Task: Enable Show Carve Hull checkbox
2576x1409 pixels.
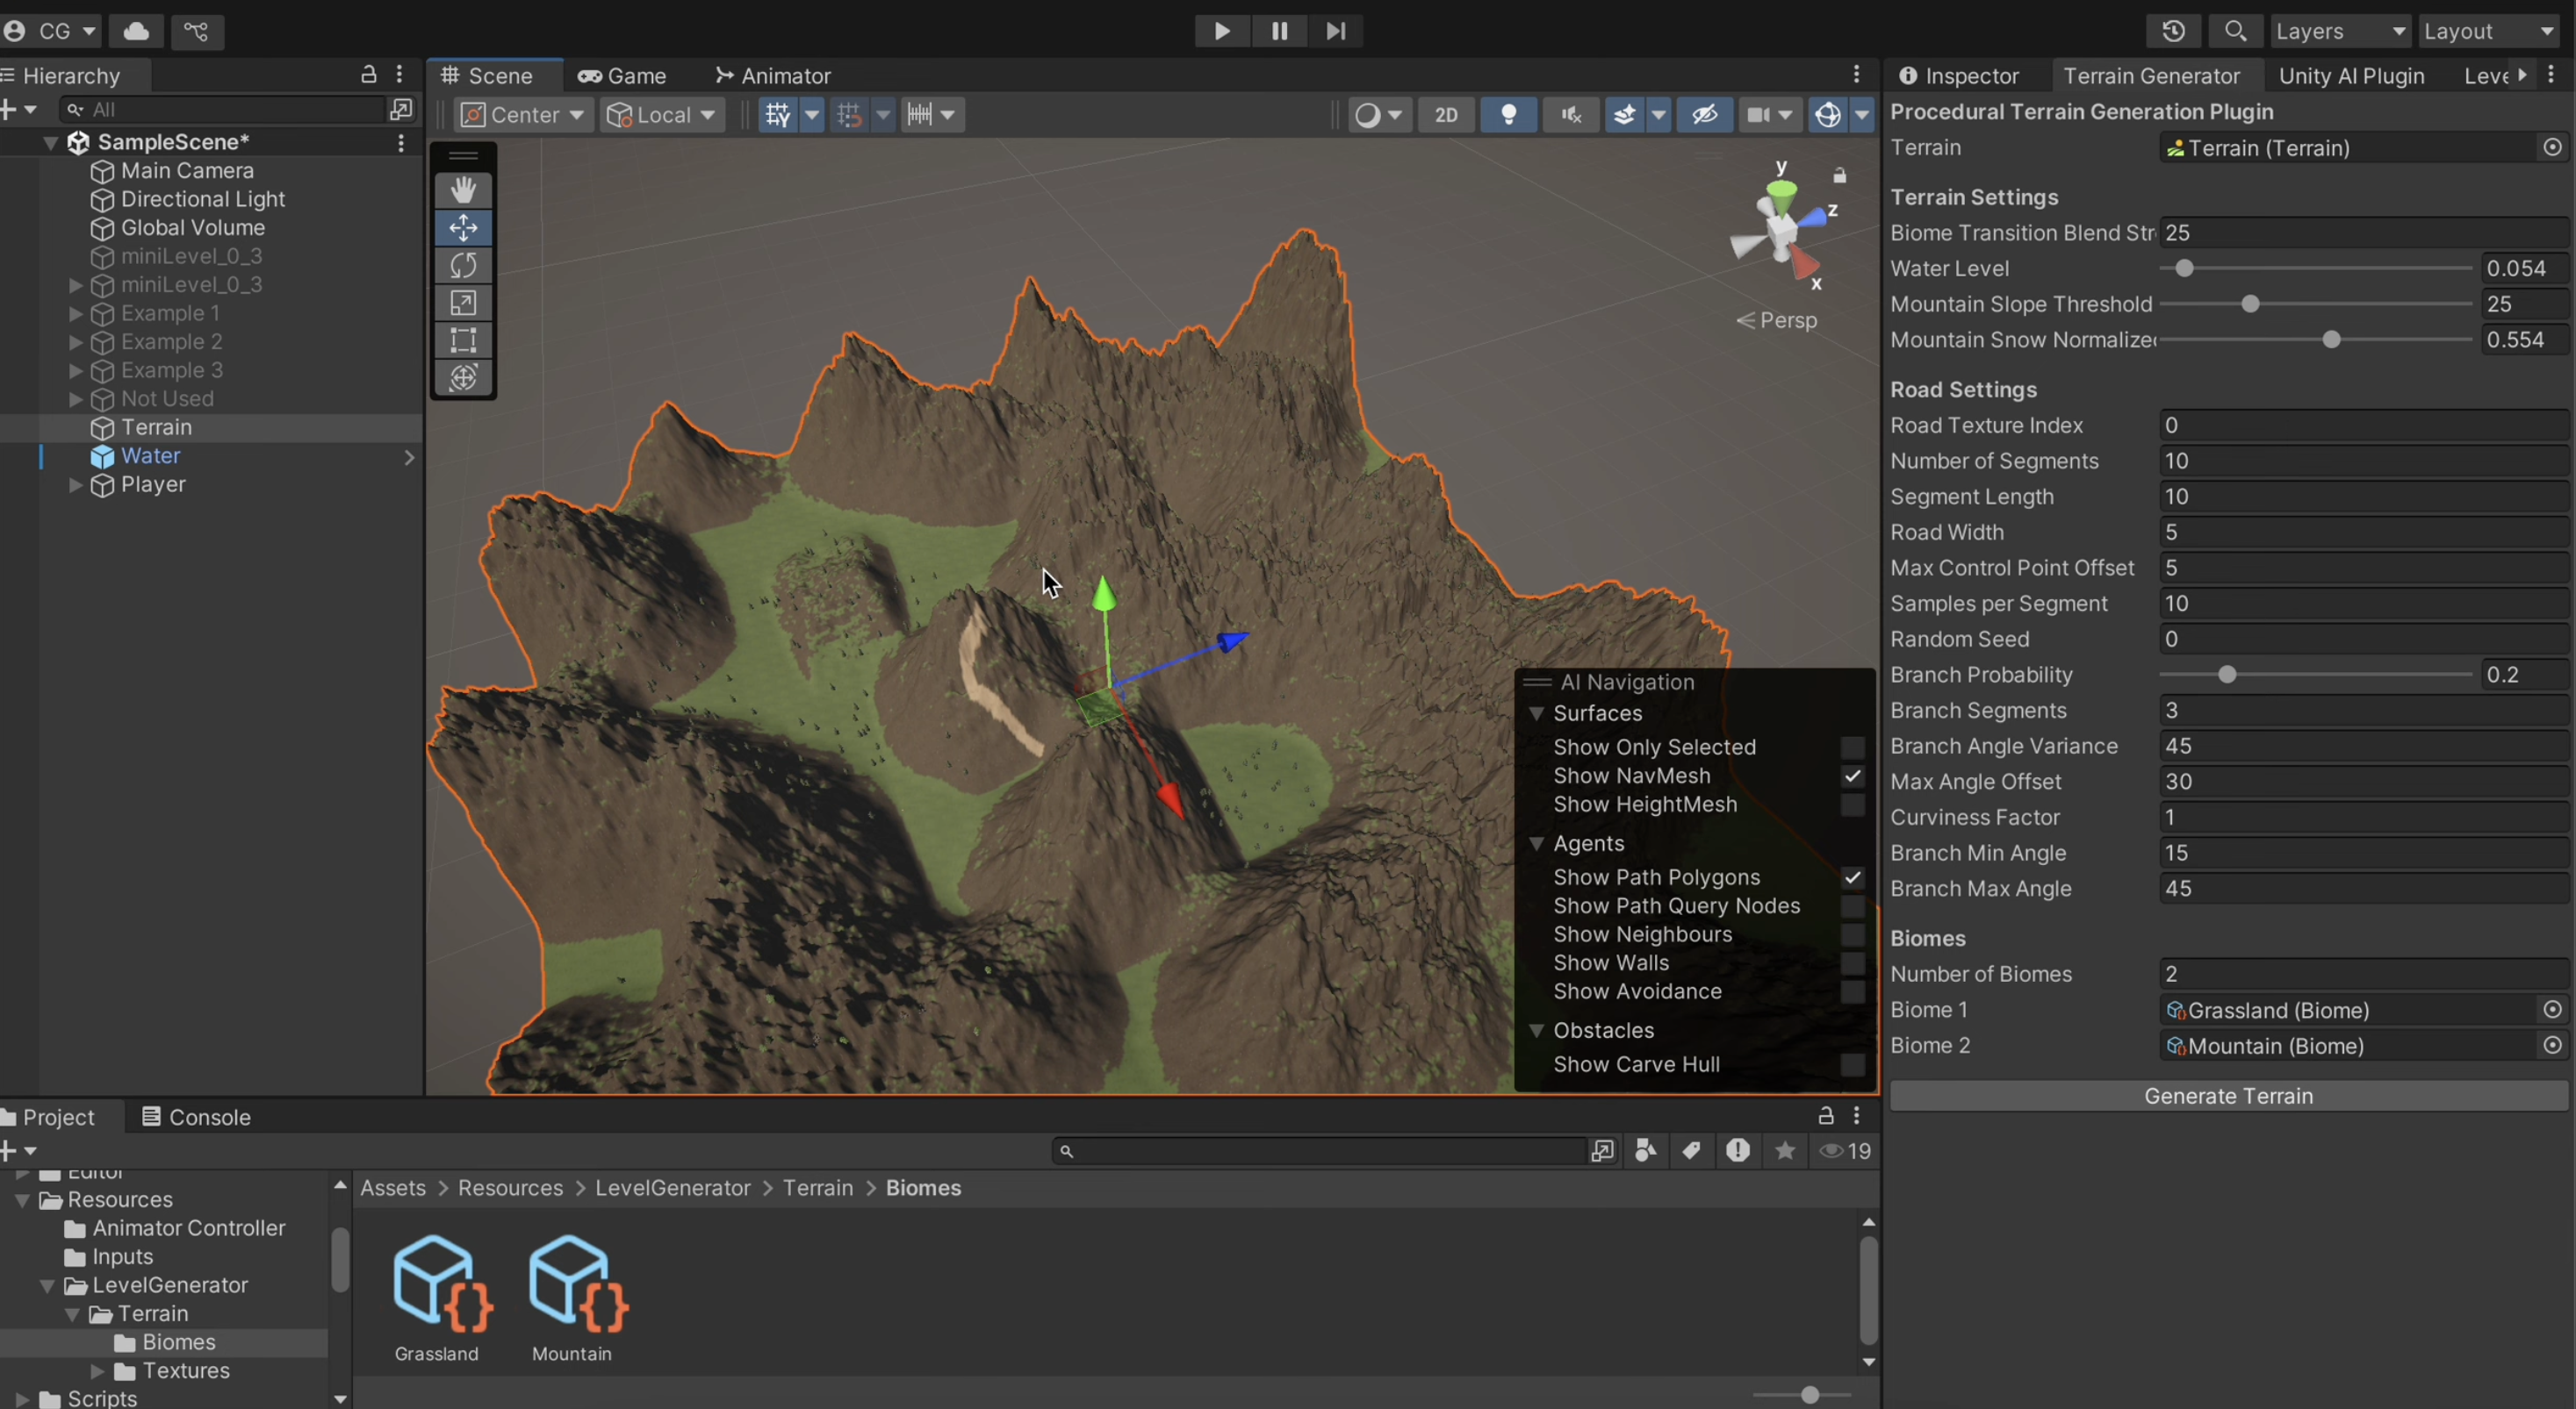Action: tap(1852, 1064)
